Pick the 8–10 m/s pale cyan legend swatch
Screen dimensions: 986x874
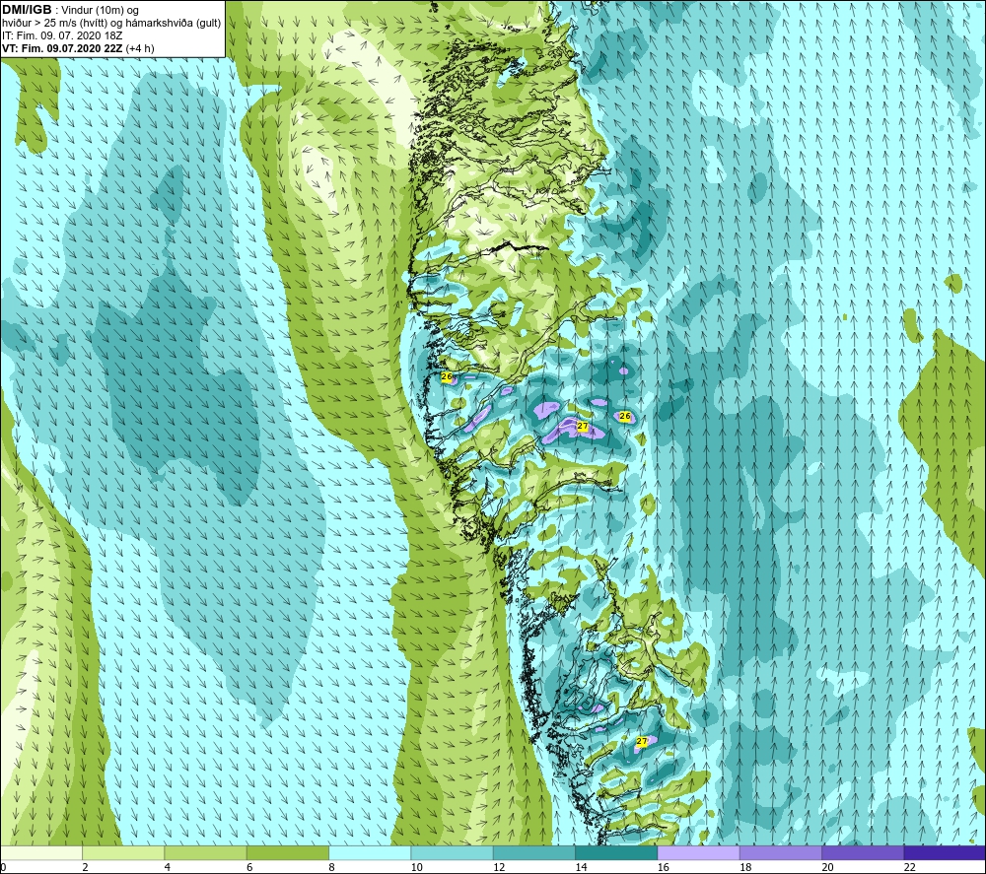(370, 852)
